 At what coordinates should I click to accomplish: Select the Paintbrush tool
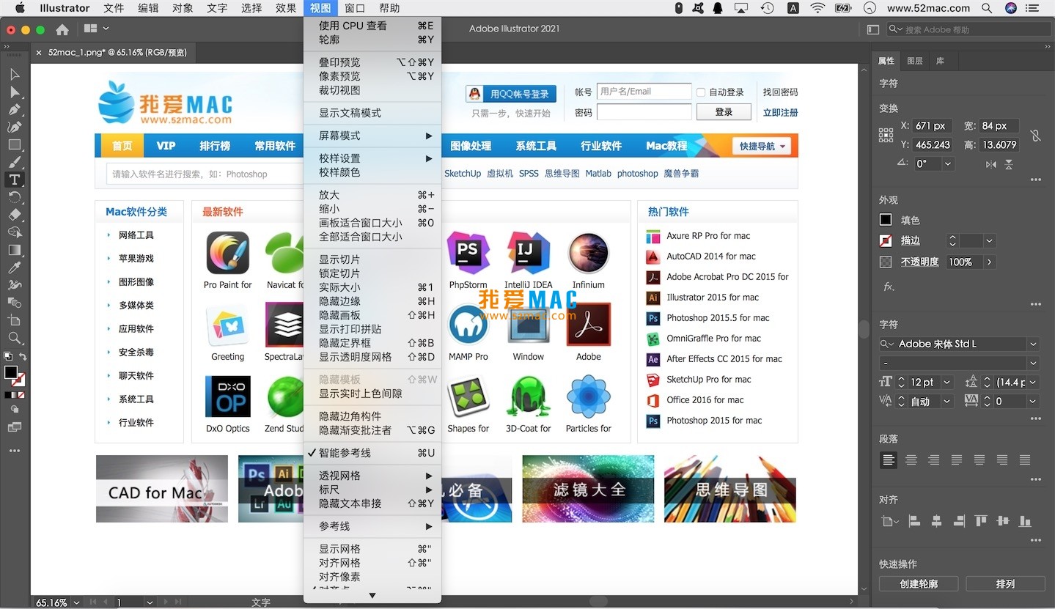[x=15, y=162]
